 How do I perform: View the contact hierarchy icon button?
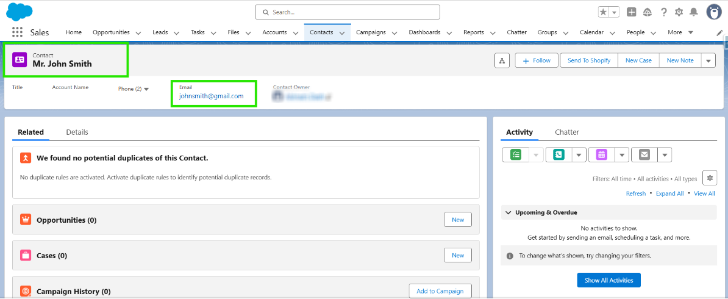click(502, 60)
